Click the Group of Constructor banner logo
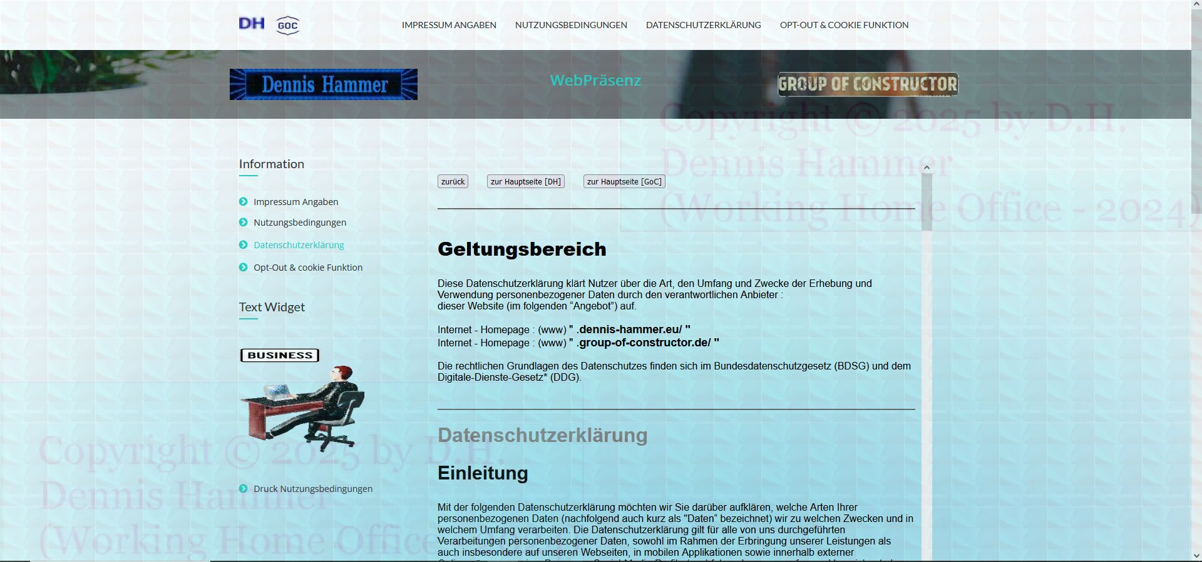Viewport: 1202px width, 562px height. point(867,84)
